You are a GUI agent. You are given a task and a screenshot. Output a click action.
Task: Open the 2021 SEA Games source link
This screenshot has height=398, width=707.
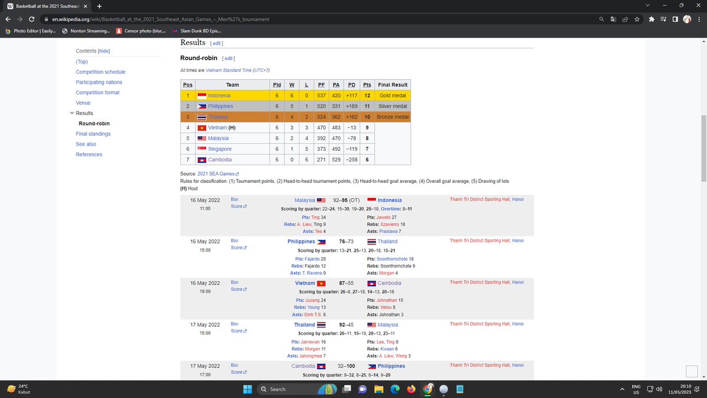218,175
